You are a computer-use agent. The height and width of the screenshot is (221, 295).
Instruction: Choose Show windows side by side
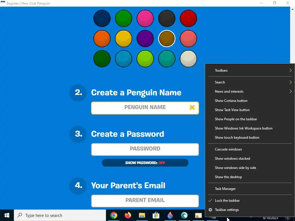coord(250,168)
